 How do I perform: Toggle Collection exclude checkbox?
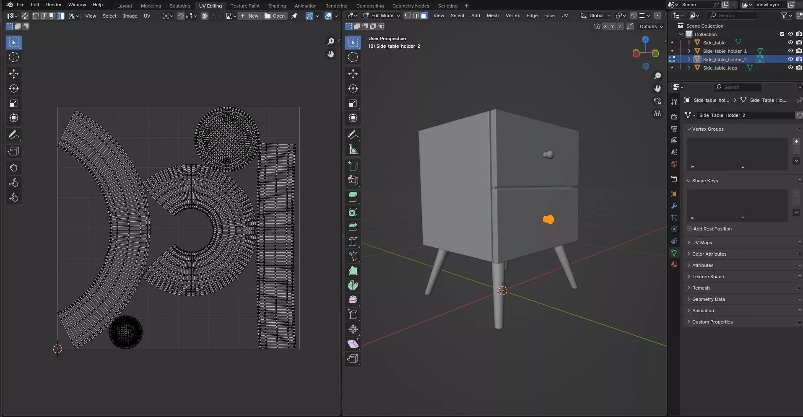click(x=782, y=34)
